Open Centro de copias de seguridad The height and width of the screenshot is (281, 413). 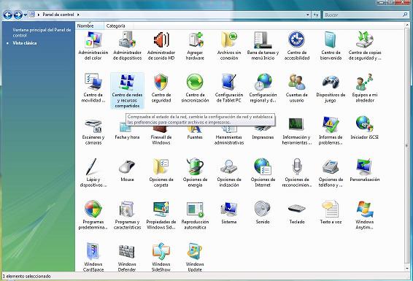[x=365, y=46]
